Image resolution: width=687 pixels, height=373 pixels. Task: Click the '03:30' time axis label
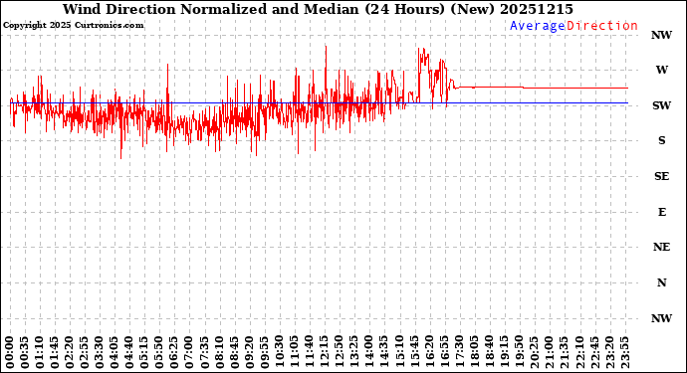100,353
